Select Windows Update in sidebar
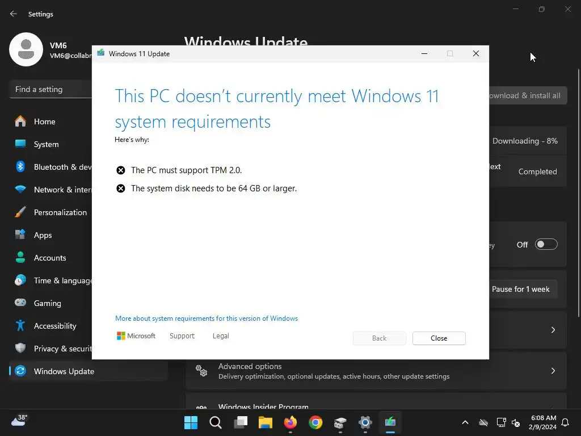The height and width of the screenshot is (436, 581). (x=88, y=371)
